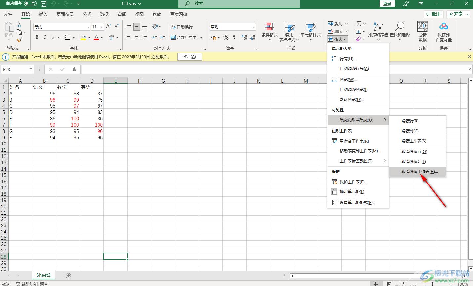Apply Underline formatting
Image resolution: width=473 pixels, height=286 pixels.
pyautogui.click(x=53, y=37)
